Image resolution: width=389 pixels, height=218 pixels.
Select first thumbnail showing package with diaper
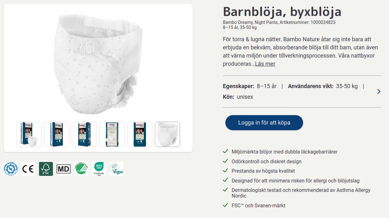coord(29,134)
